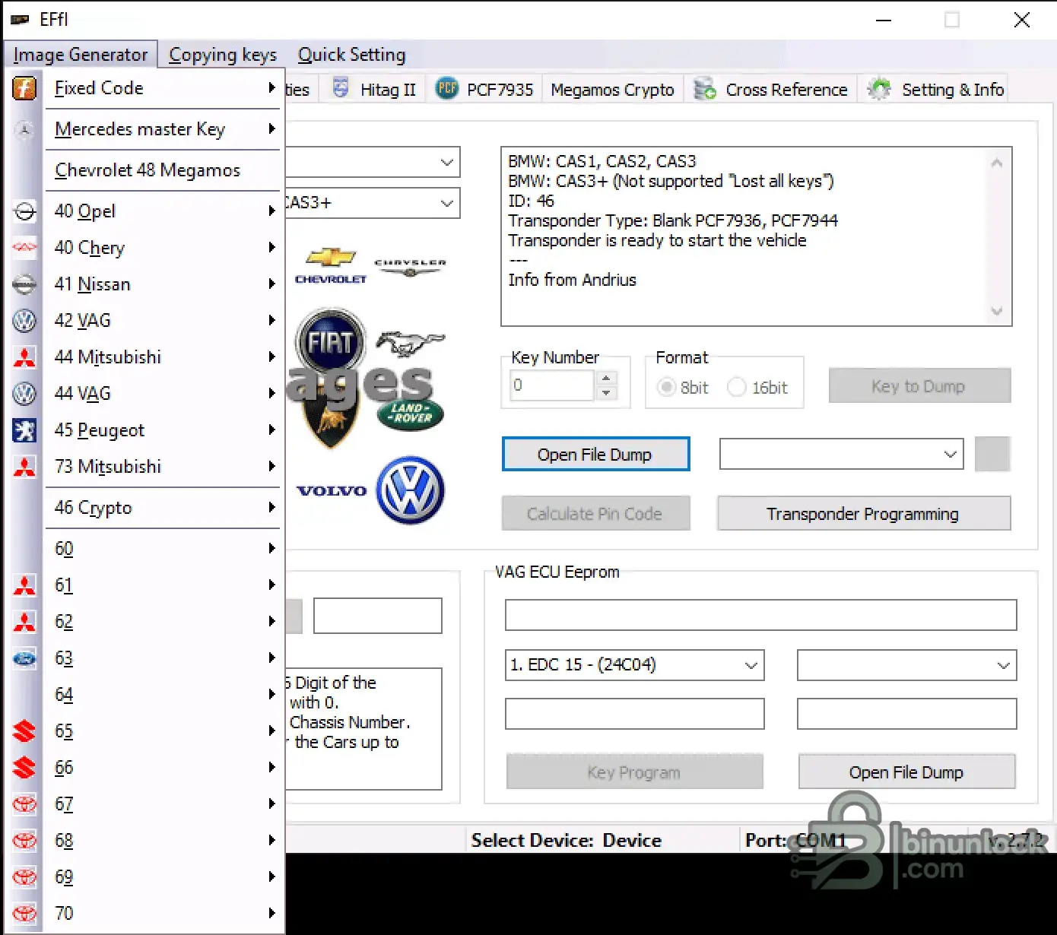
Task: Open the Copying keys menu
Action: coord(223,55)
